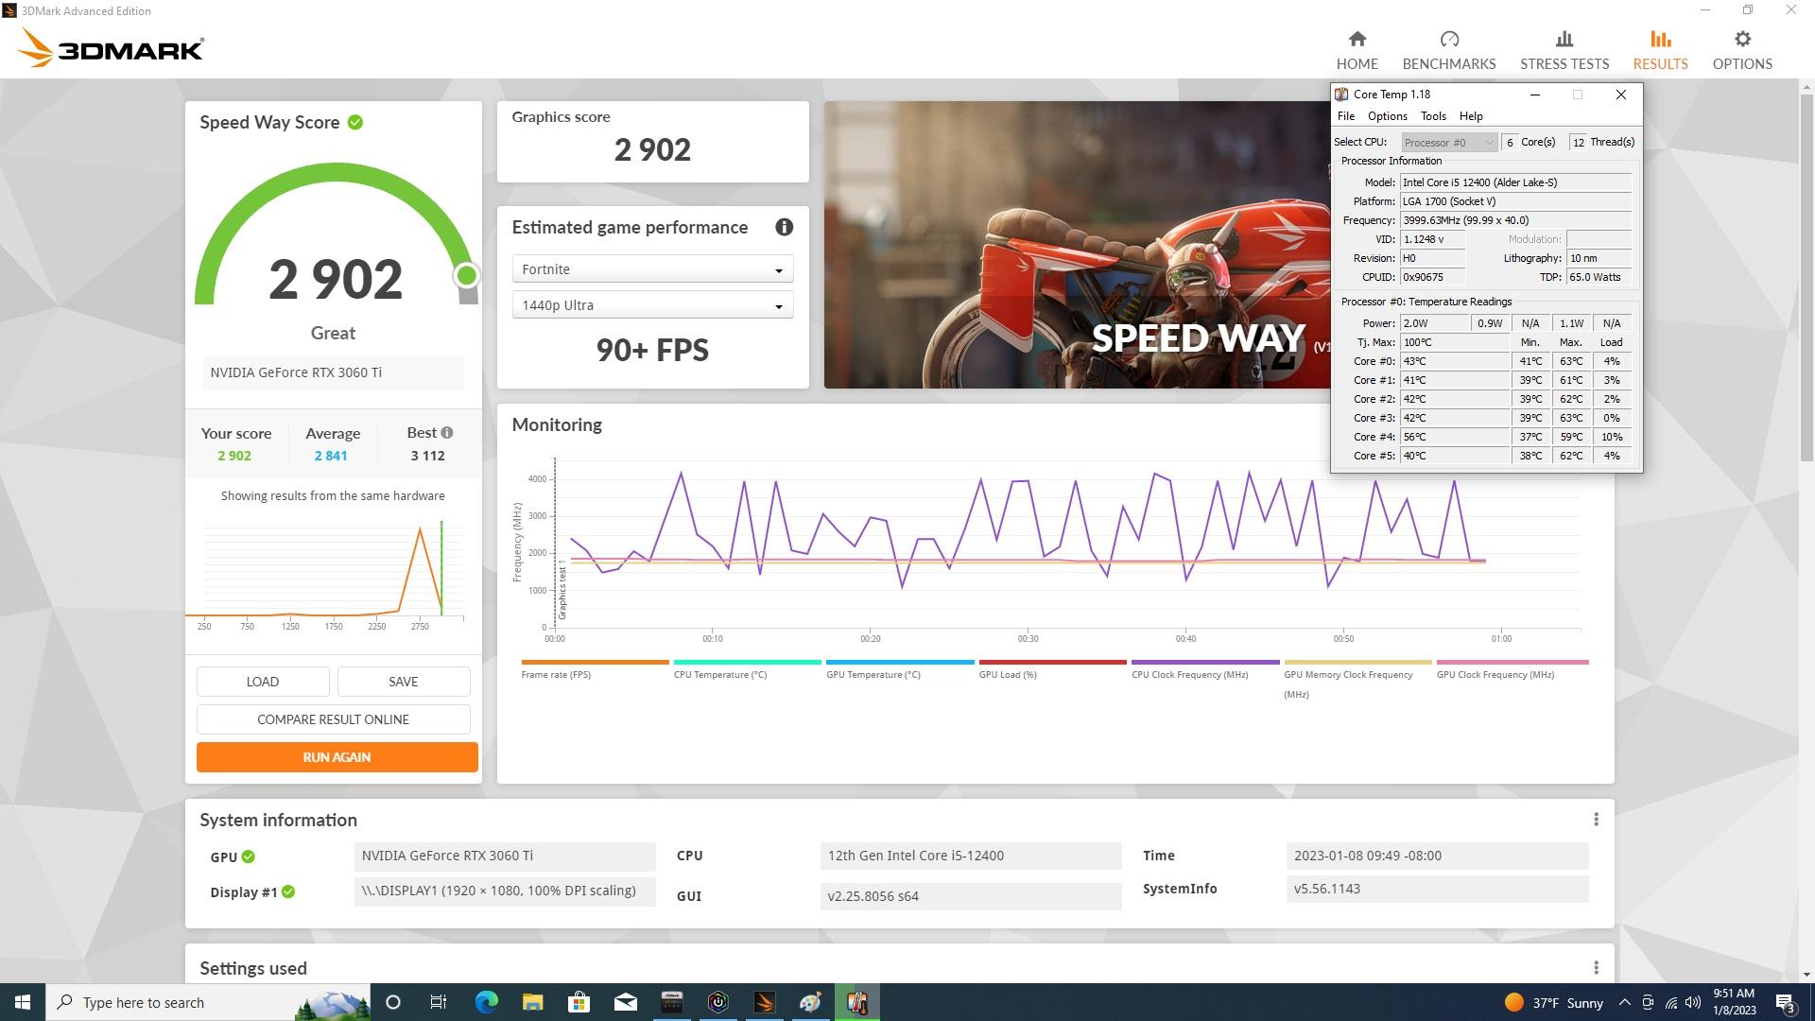
Task: Open the three-dot menu on System information panel
Action: 1598,820
